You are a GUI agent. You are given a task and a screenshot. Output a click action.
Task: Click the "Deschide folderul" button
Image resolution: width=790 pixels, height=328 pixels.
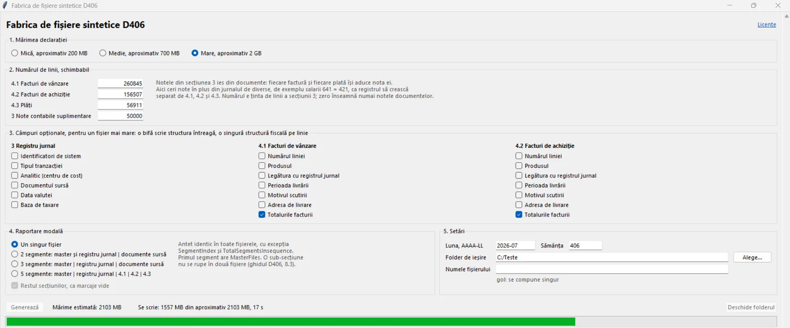751,307
